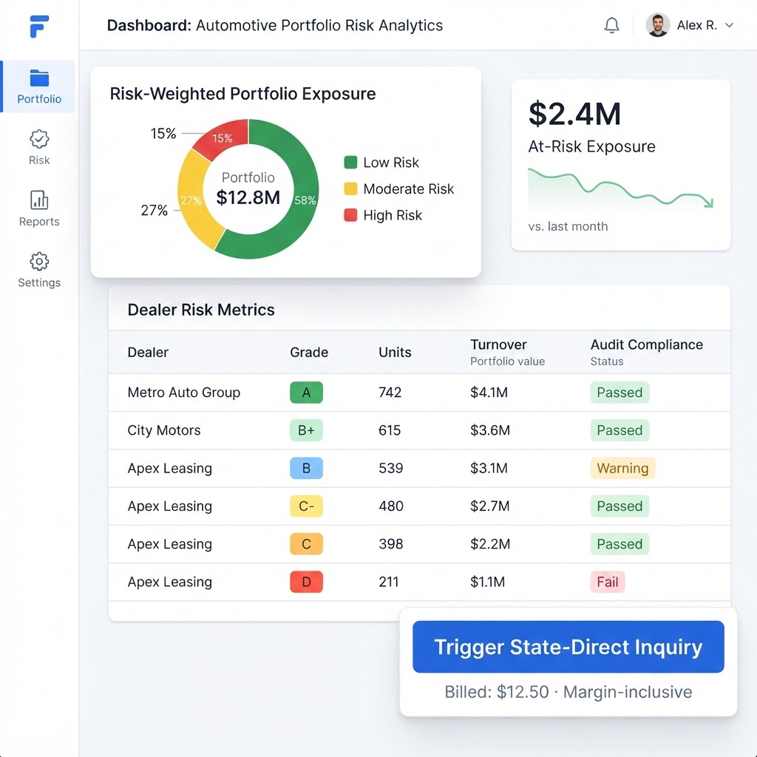Click the yellow grade C- badge
757x757 pixels.
306,506
